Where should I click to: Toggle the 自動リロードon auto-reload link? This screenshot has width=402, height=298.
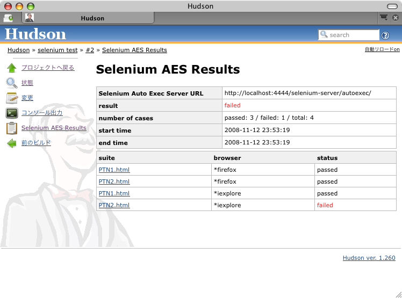coord(382,49)
